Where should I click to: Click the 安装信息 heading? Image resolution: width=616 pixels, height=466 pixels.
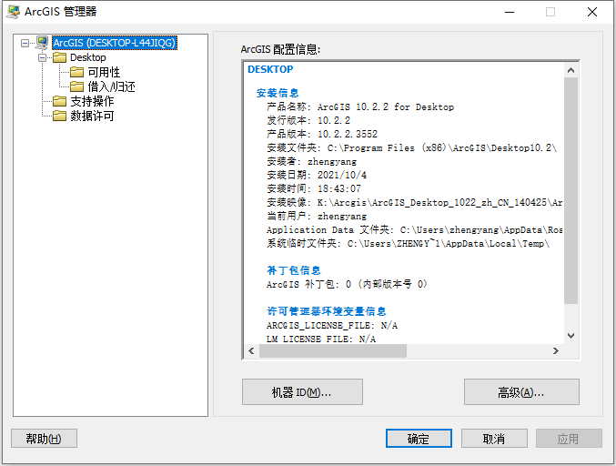278,93
